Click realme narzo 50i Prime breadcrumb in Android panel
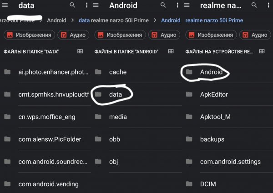 point(120,20)
